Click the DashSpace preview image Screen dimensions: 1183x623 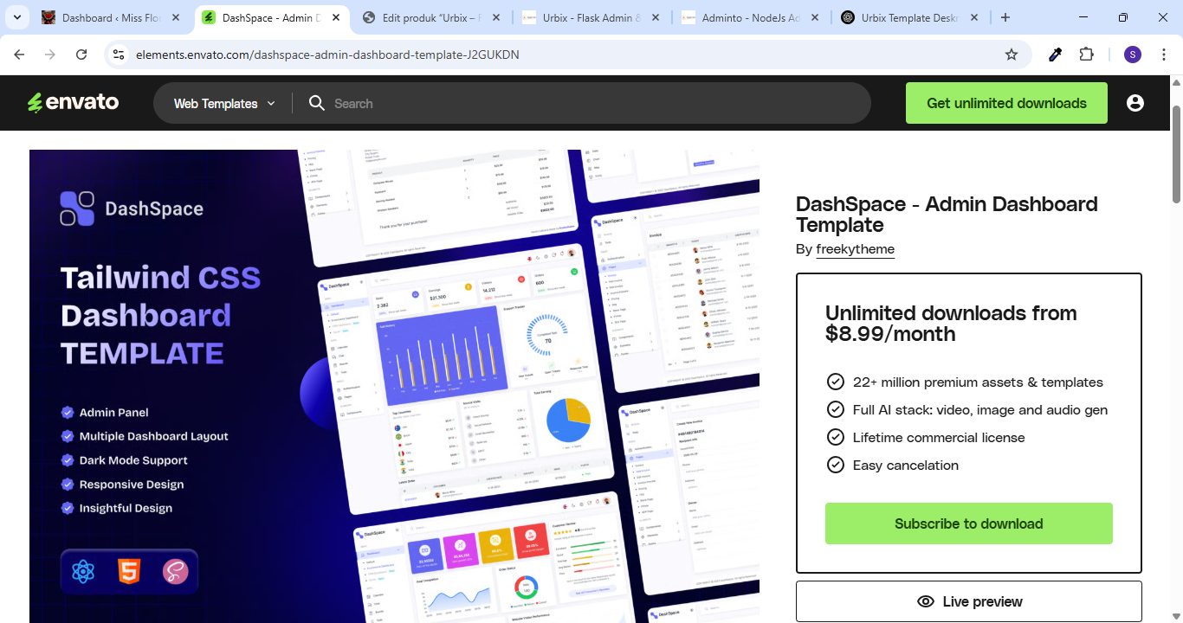click(394, 386)
